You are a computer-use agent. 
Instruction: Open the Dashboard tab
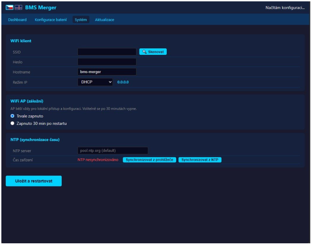(17, 20)
